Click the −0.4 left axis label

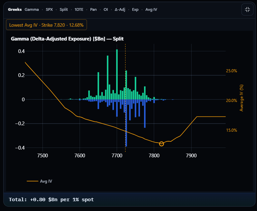(20, 148)
